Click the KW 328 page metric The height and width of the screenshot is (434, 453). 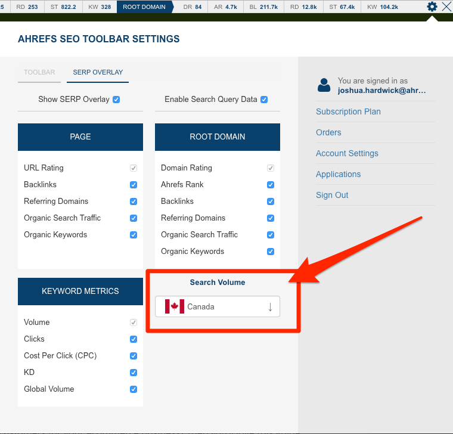(x=100, y=7)
